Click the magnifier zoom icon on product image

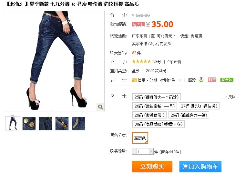pyautogui.click(x=100, y=107)
